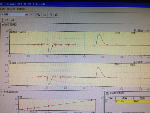150x113 pixels.
Task: Select the RT7.920 compound name cell
Action: [124, 101]
